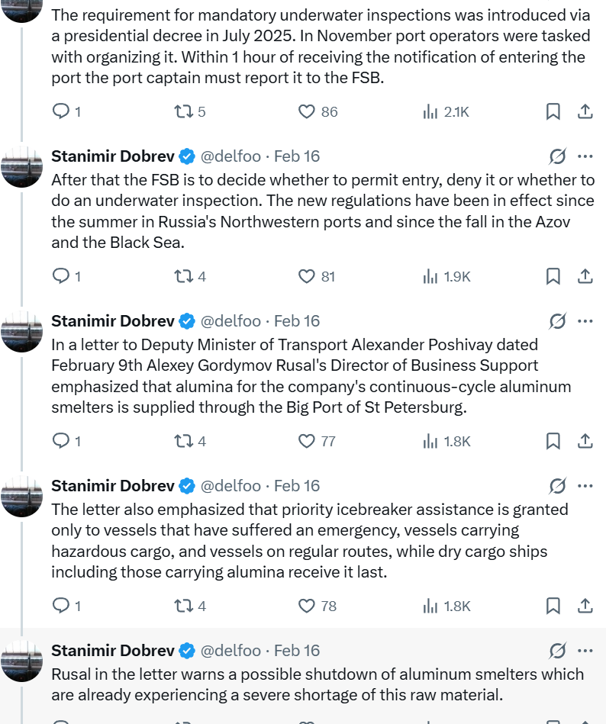Viewport: 606px width, 724px height.
Task: Expand more menu on icebreaker assistance tweet
Action: point(585,486)
